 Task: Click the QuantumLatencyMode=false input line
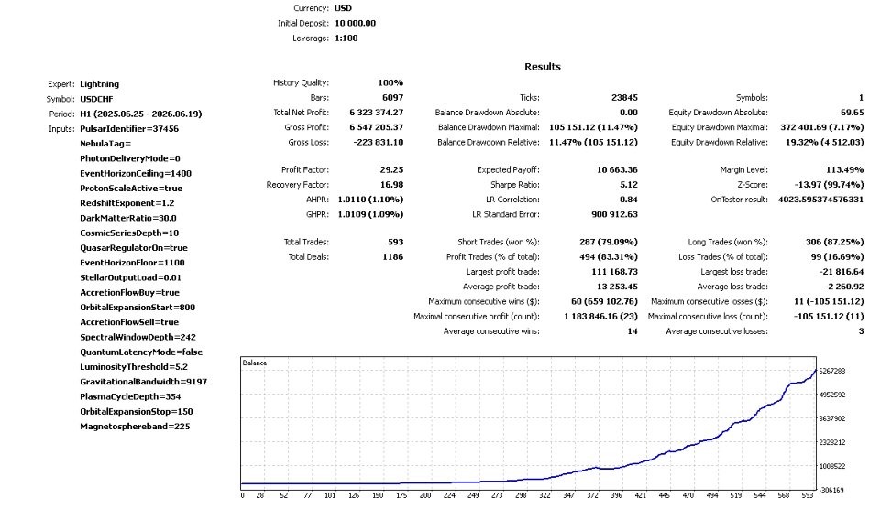[141, 352]
